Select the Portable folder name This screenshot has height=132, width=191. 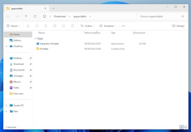pyautogui.click(x=44, y=49)
